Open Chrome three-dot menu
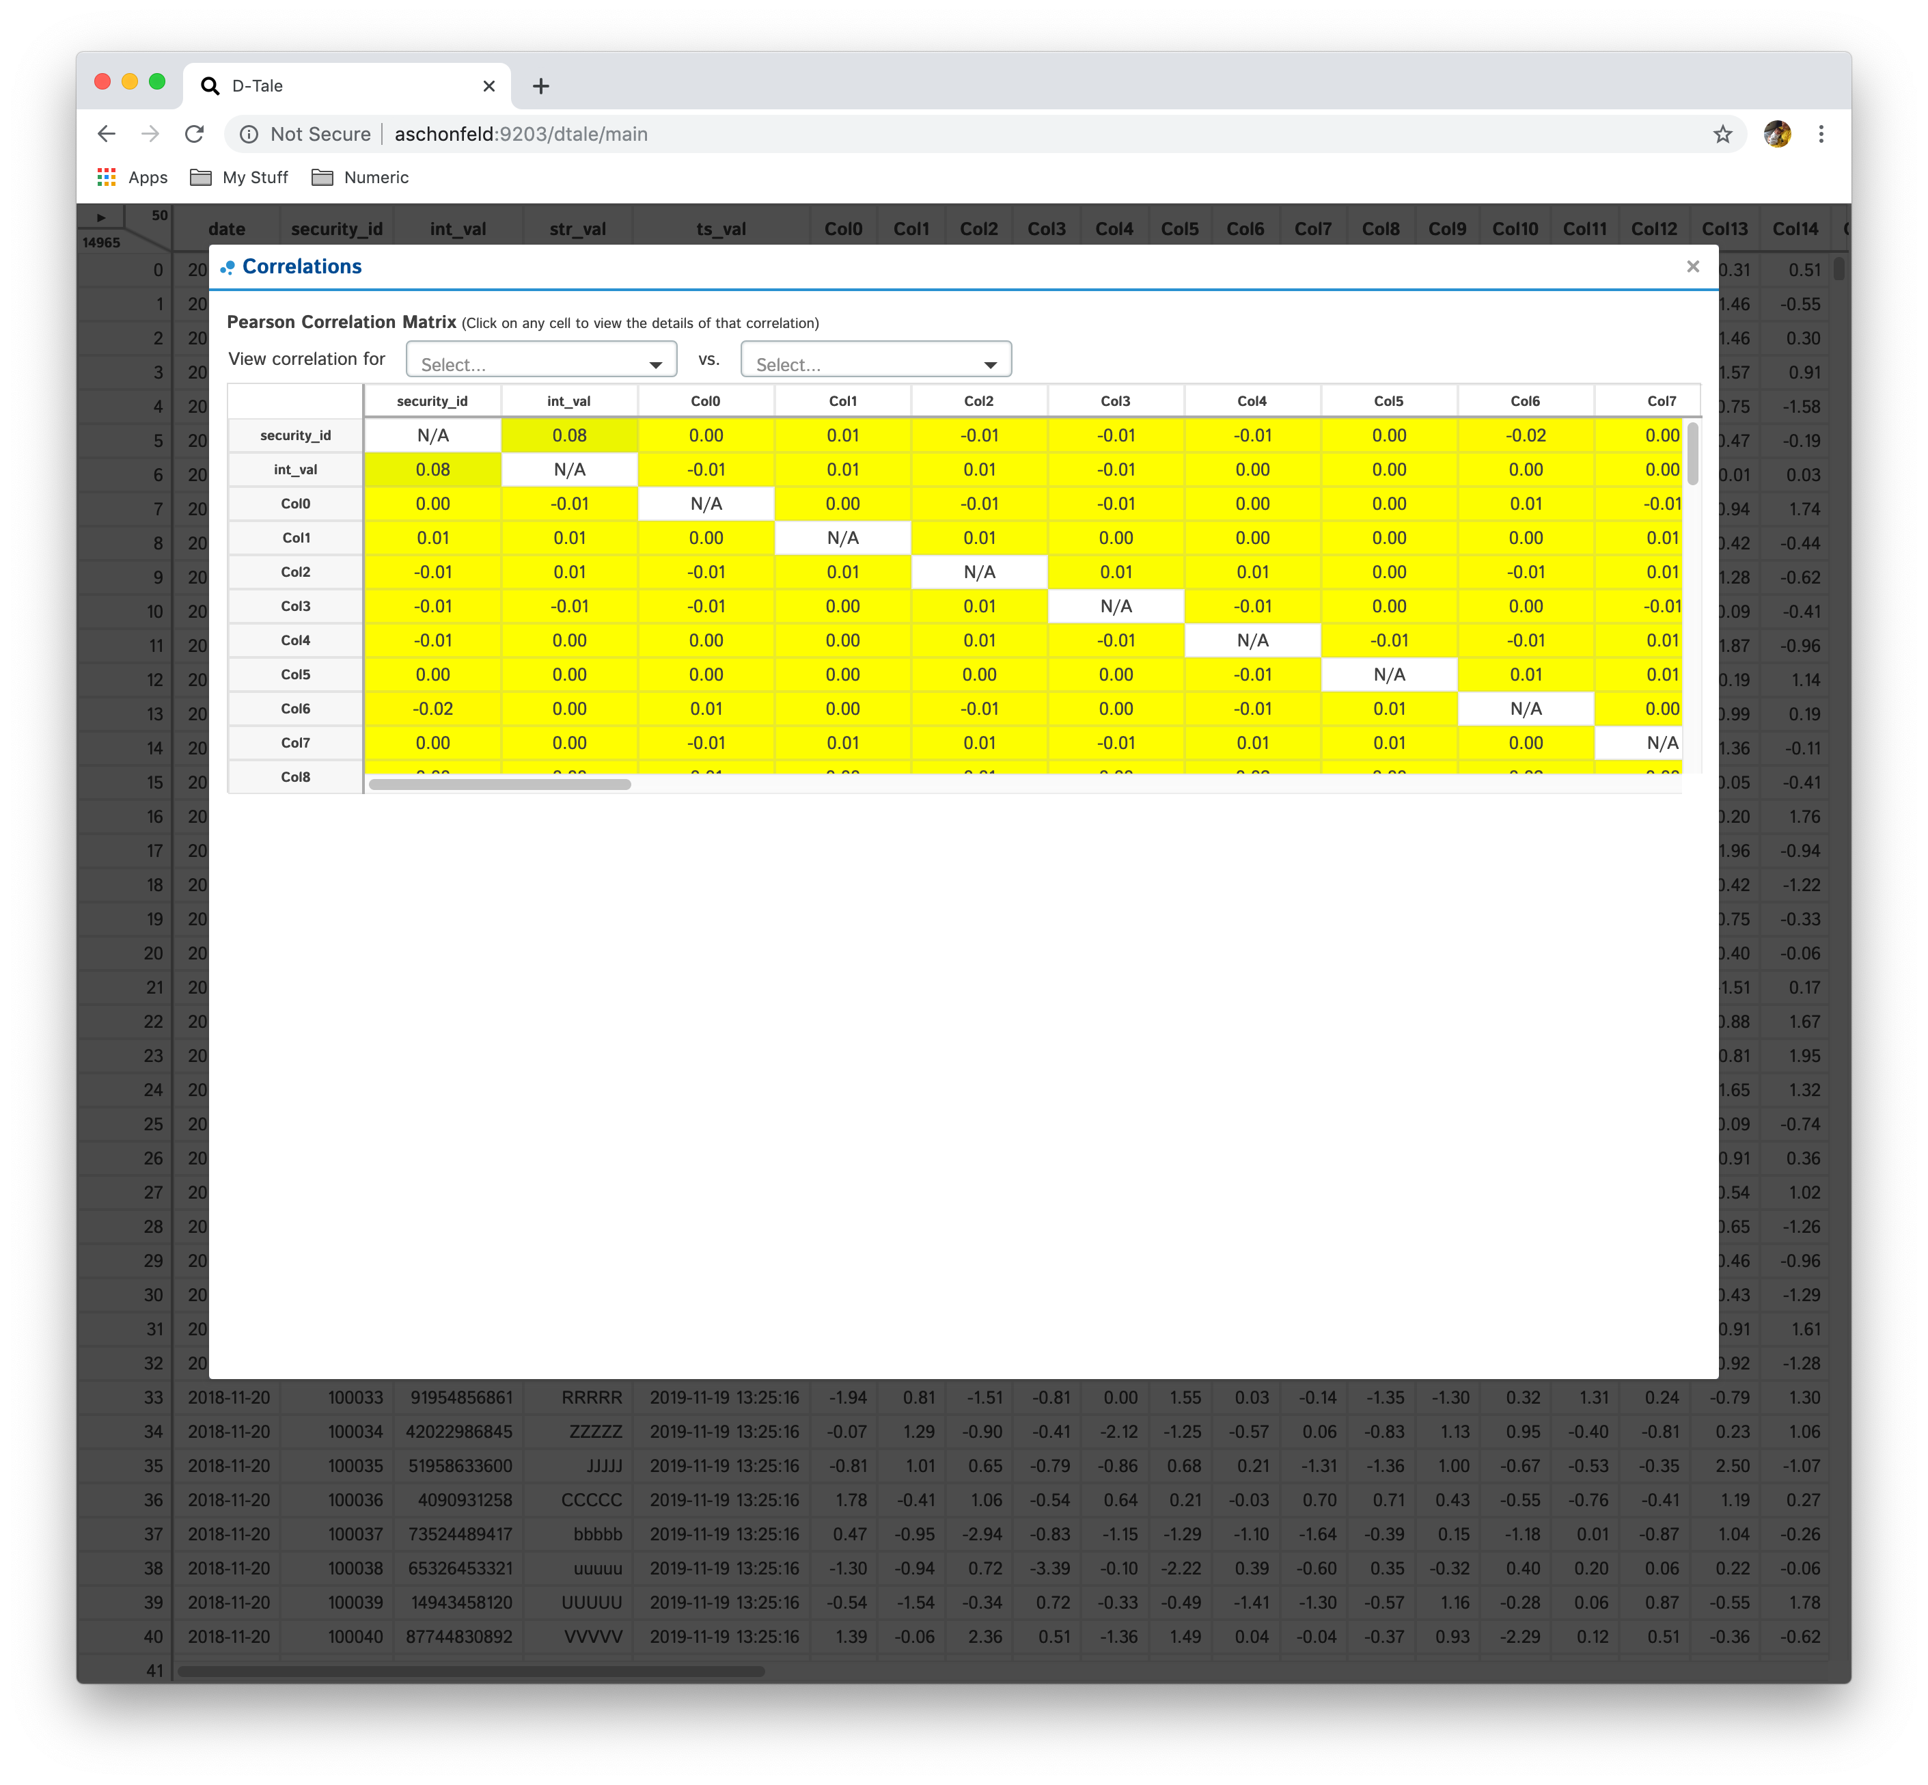 1821,134
